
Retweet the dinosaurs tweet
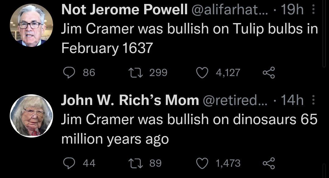click(136, 163)
